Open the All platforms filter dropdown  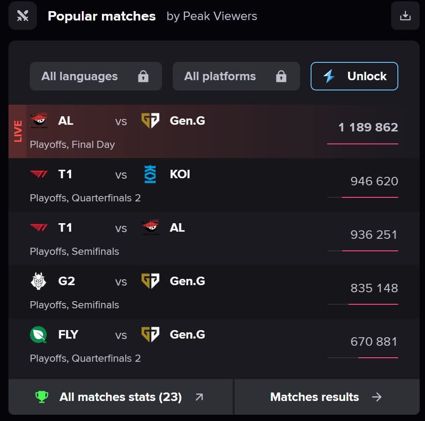click(236, 76)
